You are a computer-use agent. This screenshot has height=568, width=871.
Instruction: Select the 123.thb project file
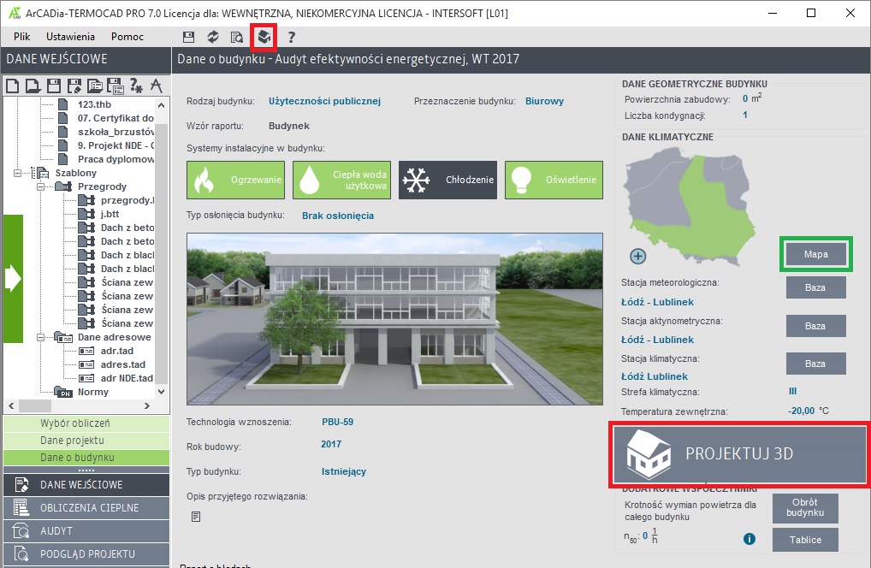point(94,104)
